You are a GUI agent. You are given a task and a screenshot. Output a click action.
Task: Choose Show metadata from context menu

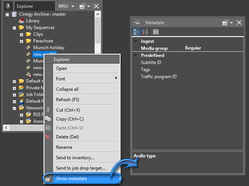71,179
